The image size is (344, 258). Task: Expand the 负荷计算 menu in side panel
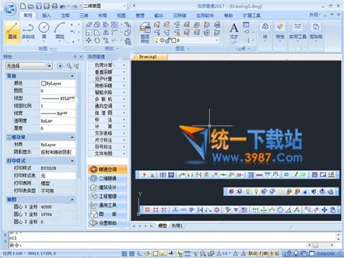(x=107, y=65)
